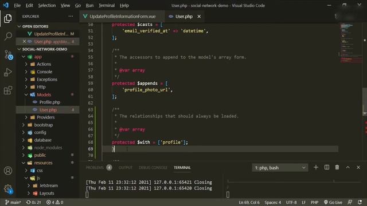Expand the css folder

point(26,171)
